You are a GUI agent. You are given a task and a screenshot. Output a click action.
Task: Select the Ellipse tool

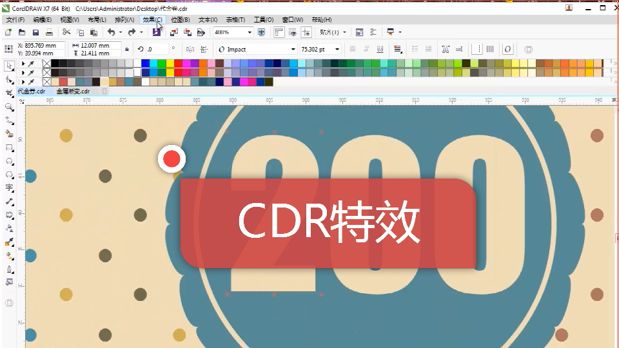[10, 161]
